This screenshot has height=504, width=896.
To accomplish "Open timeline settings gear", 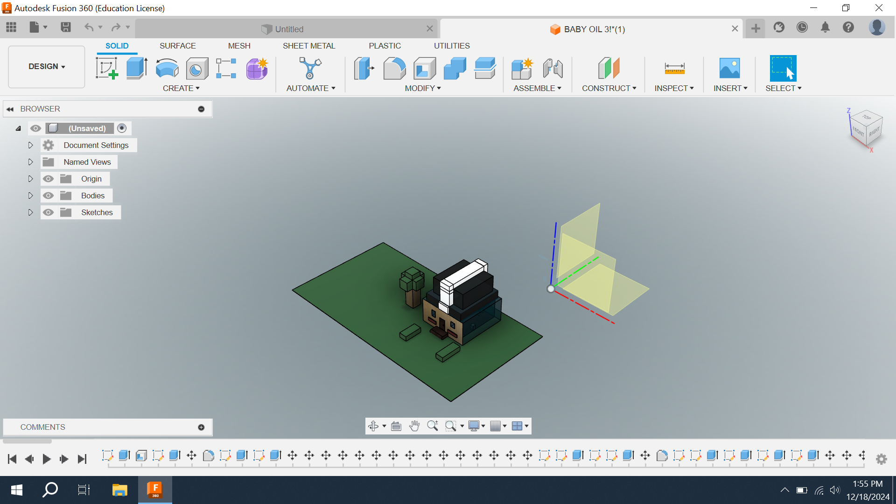I will tap(881, 459).
